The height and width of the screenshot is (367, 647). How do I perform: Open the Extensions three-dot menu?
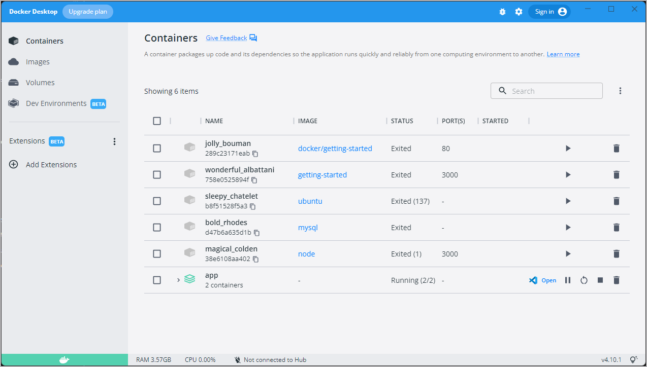coord(114,141)
